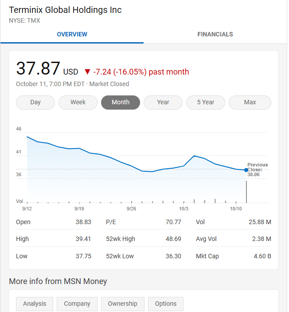
Task: Click the Terminix Global Holdings Inc title
Action: coord(65,10)
